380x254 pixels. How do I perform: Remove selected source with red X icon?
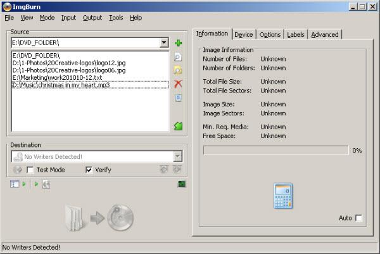coord(178,84)
